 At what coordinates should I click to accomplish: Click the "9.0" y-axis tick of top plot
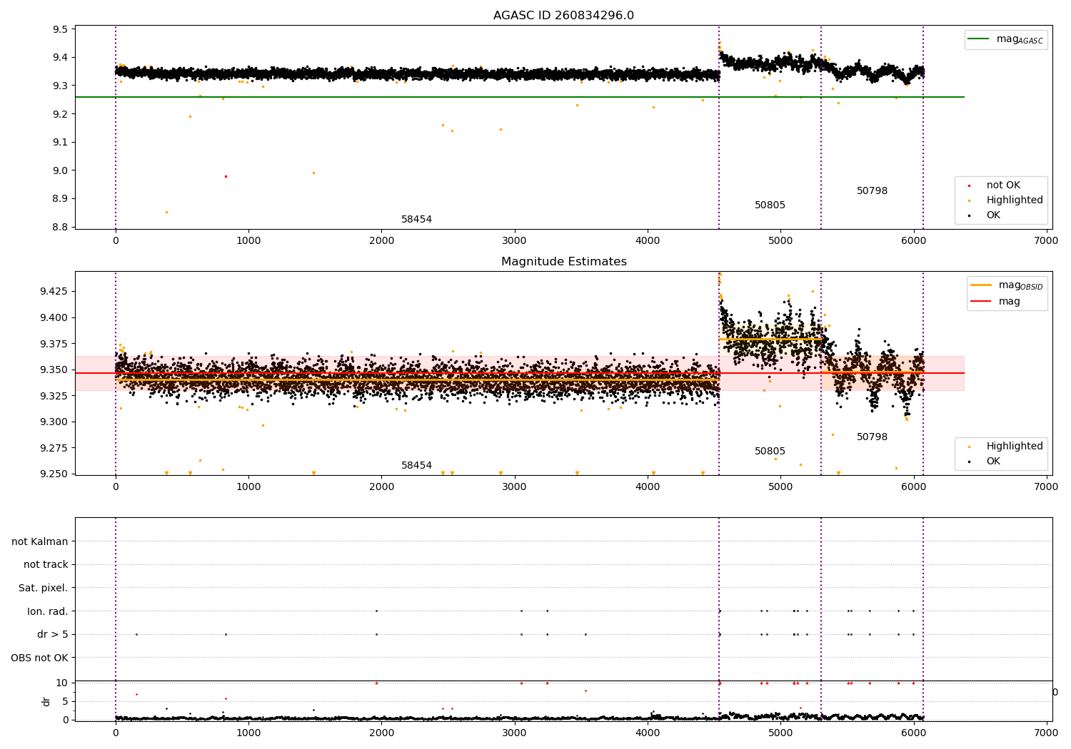(60, 170)
